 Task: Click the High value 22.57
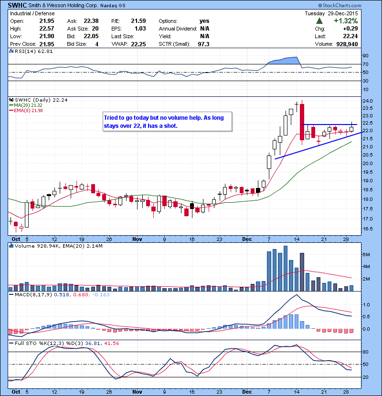pos(47,29)
